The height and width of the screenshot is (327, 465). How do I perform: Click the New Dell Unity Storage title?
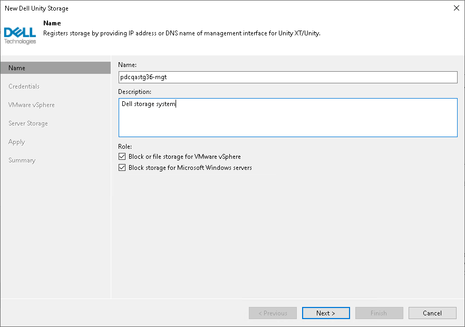pos(36,8)
